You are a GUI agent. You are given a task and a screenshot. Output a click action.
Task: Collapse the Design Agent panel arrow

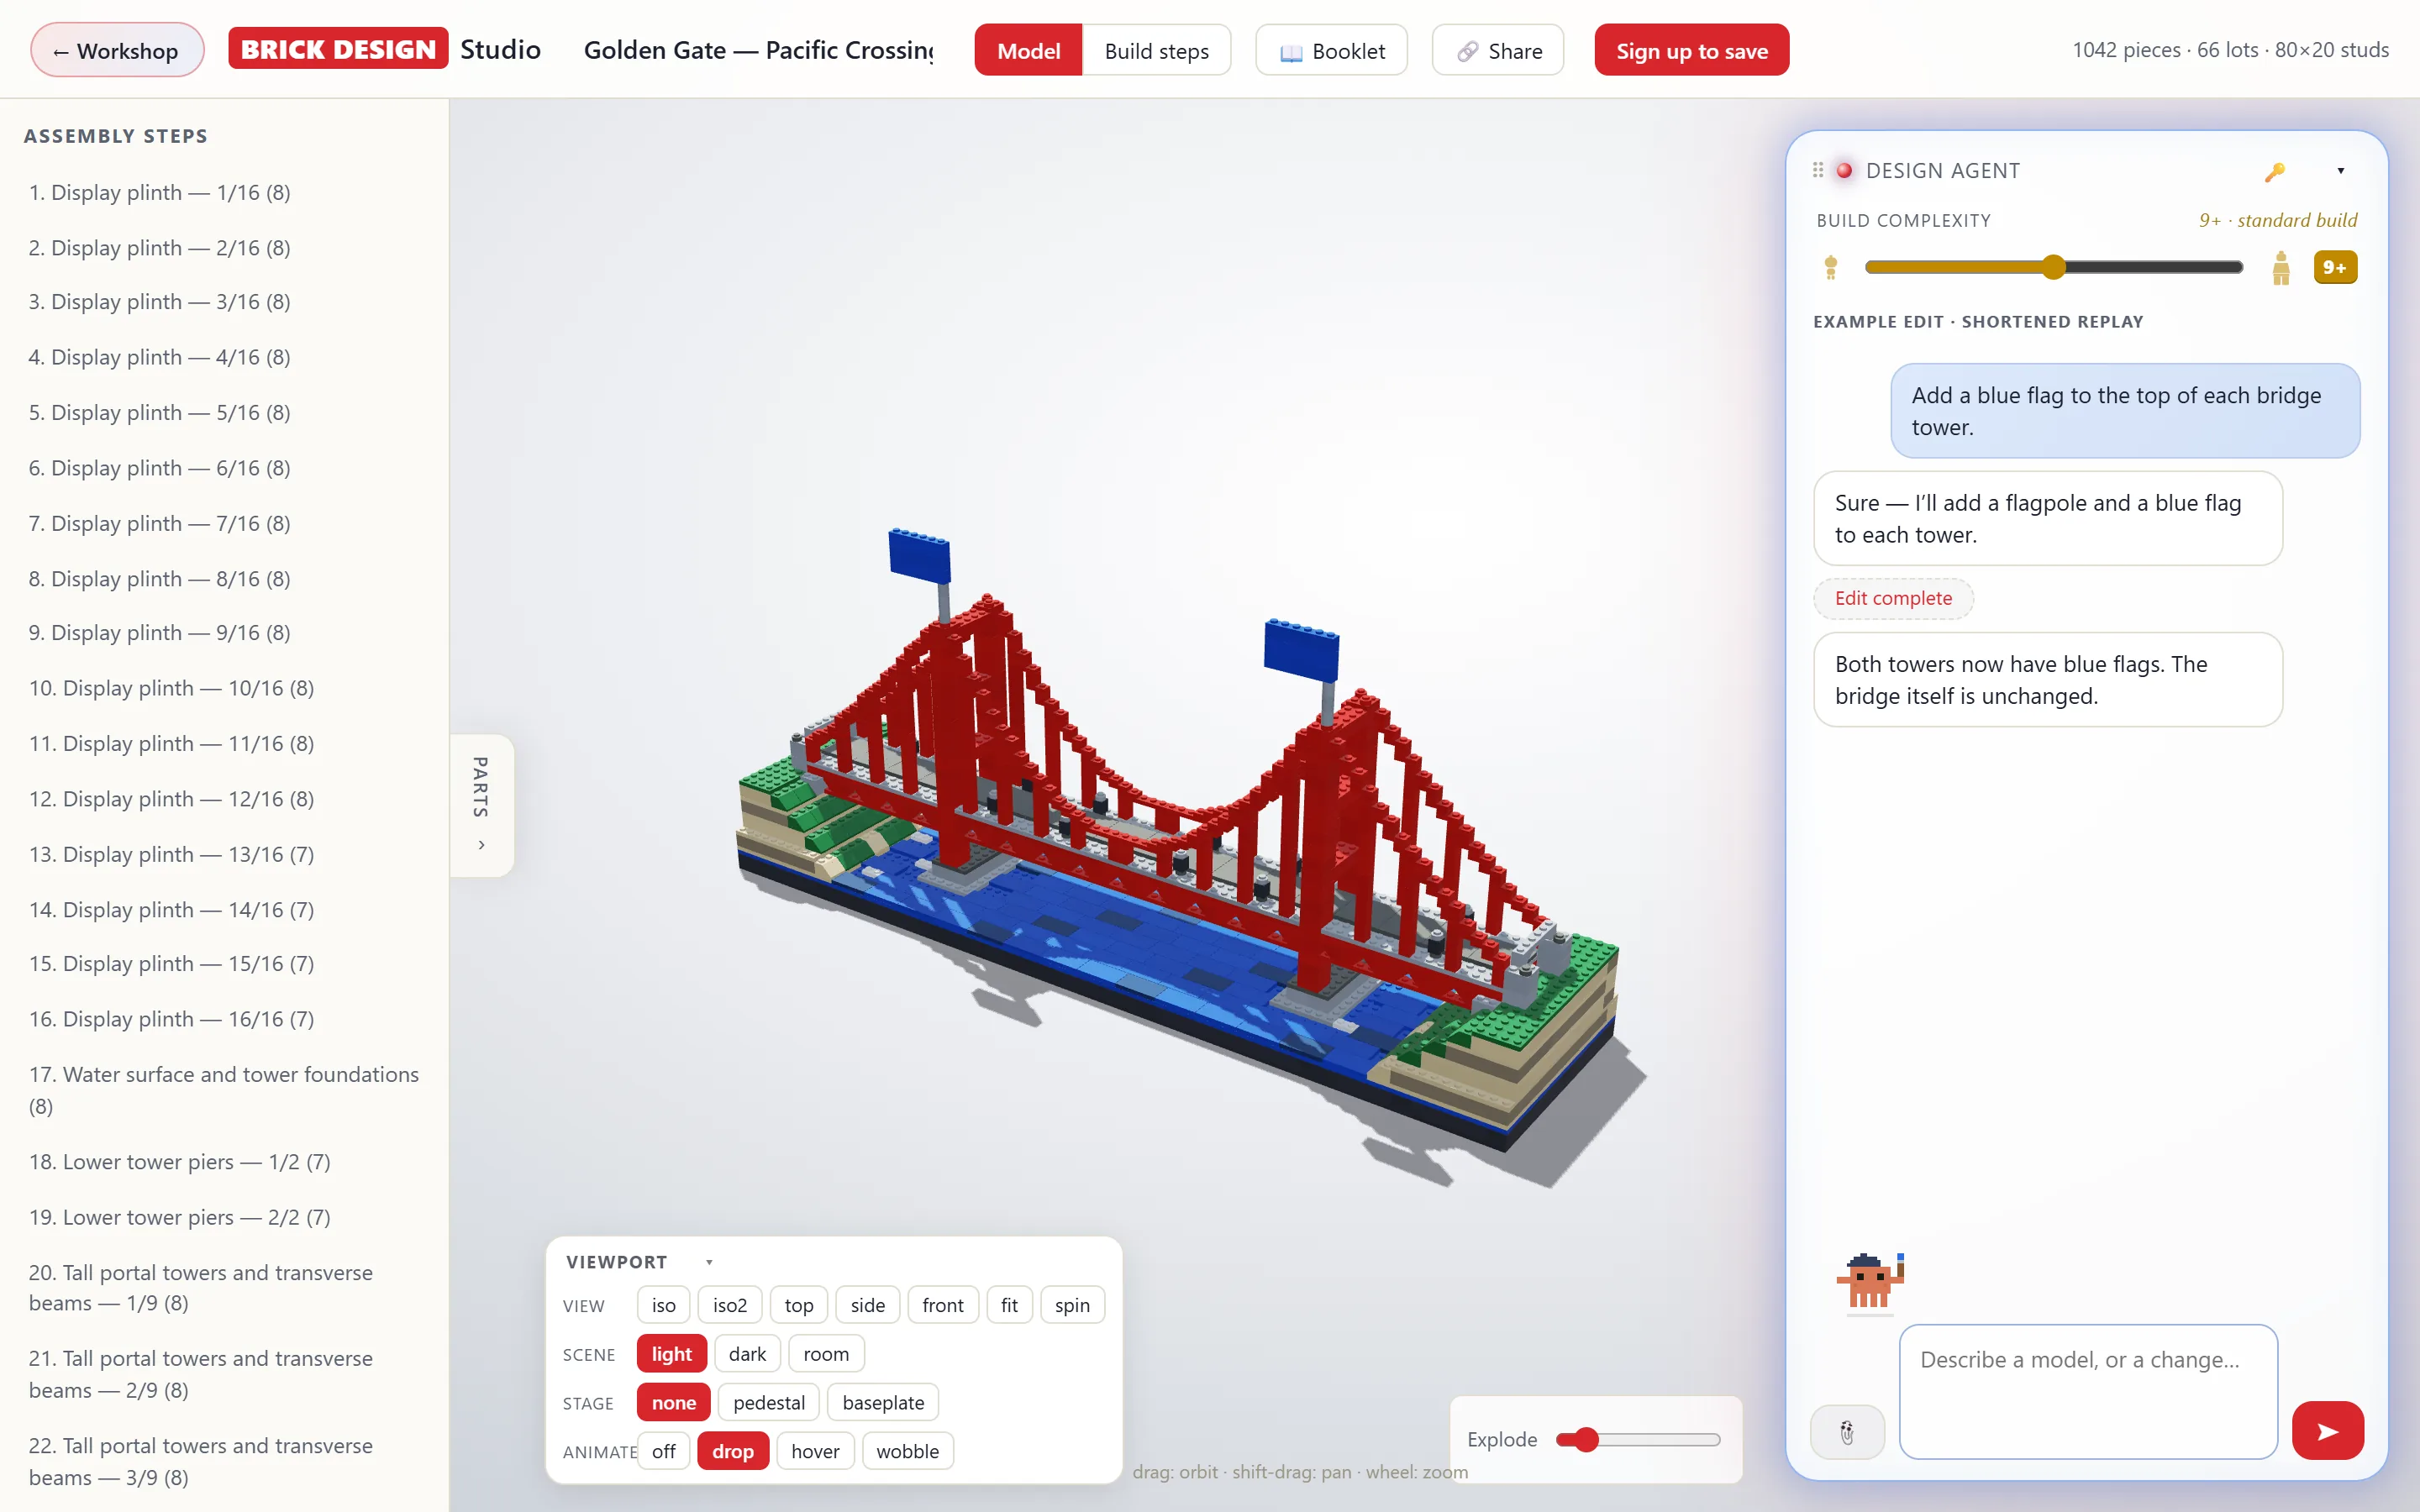[x=2341, y=171]
